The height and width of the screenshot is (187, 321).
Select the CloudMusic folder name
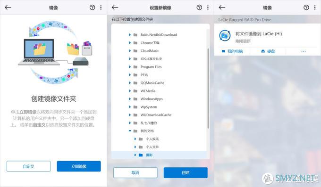150,51
